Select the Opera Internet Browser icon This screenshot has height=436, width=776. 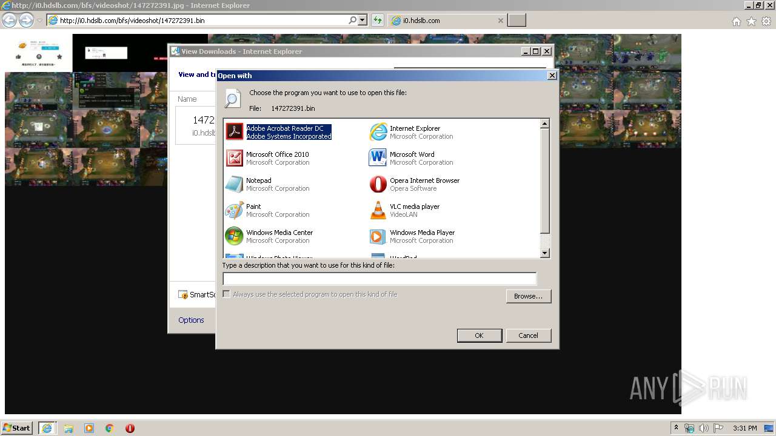click(x=378, y=183)
